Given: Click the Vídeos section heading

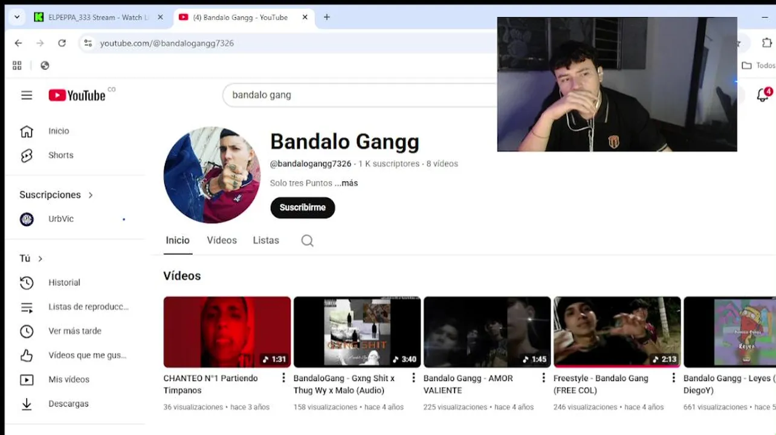Looking at the screenshot, I should [x=182, y=276].
